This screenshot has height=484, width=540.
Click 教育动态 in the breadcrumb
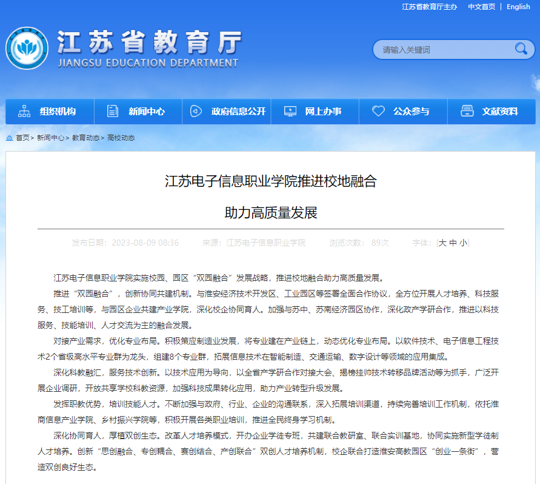[x=85, y=138]
